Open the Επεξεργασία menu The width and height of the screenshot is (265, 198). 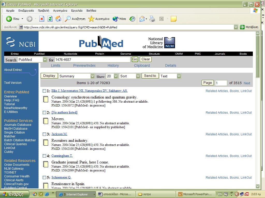26,11
